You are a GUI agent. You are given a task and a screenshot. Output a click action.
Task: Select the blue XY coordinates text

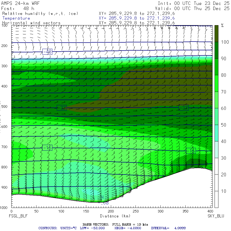click(x=137, y=18)
